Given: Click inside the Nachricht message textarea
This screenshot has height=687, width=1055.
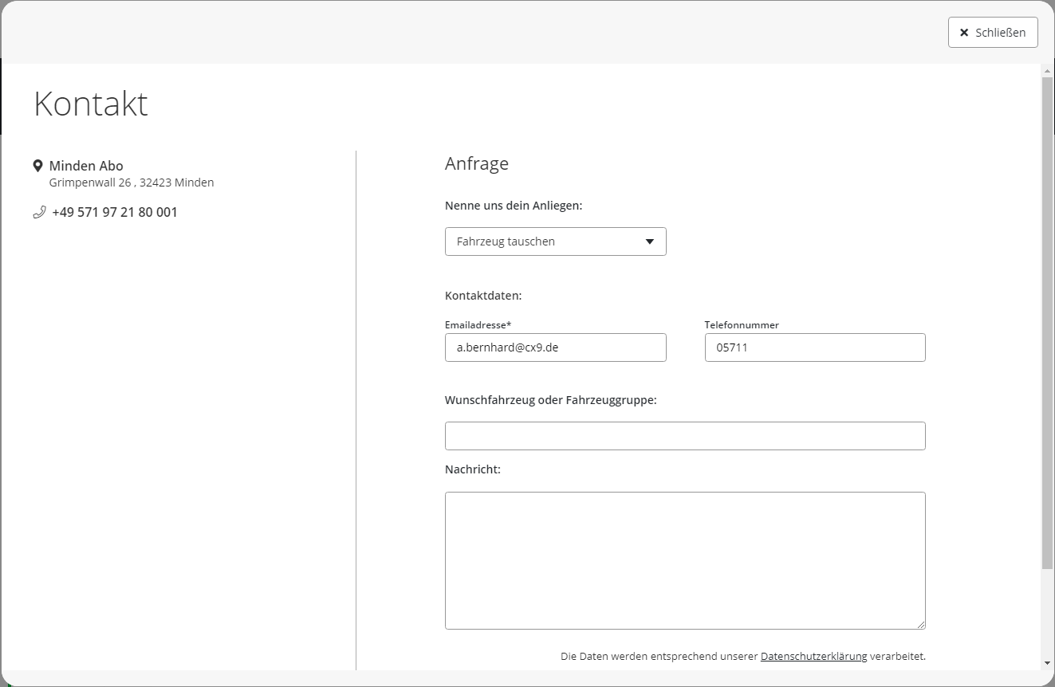Looking at the screenshot, I should click(x=684, y=560).
